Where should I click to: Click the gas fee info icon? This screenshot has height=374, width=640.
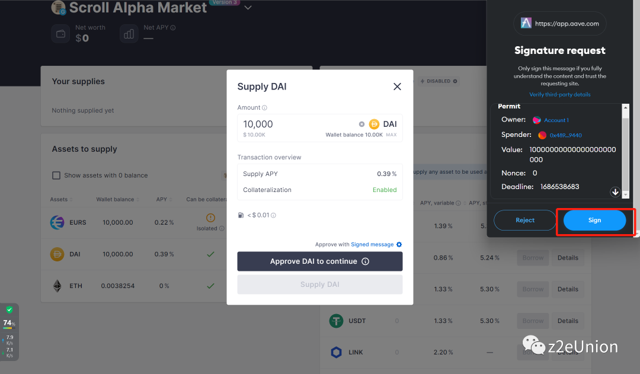[x=273, y=215]
